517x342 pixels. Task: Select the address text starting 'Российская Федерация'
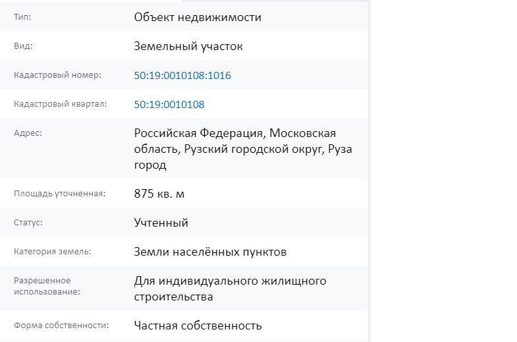[243, 149]
